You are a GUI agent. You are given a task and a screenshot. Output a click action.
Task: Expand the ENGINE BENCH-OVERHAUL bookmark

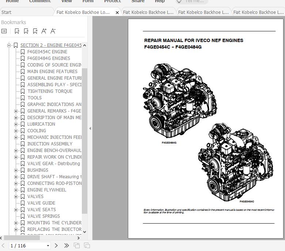pyautogui.click(x=16, y=151)
